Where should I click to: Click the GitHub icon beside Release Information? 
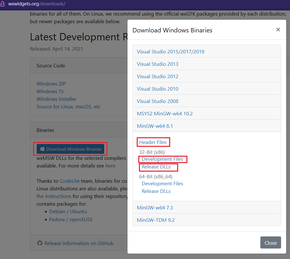point(40,243)
